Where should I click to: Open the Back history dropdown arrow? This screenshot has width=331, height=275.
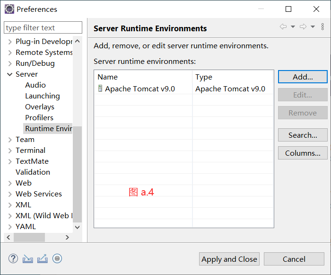point(293,27)
